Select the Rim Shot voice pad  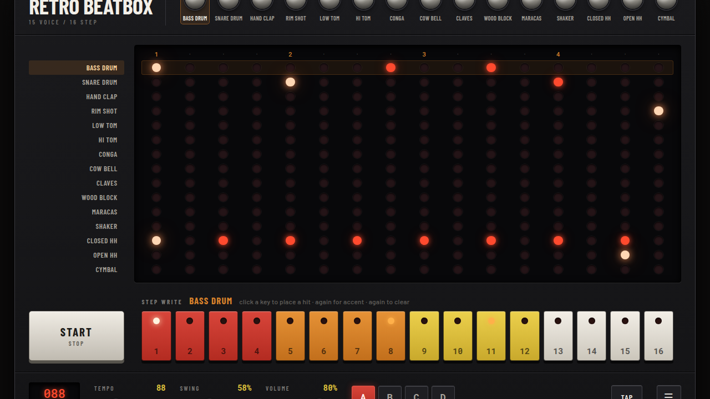pyautogui.click(x=296, y=11)
